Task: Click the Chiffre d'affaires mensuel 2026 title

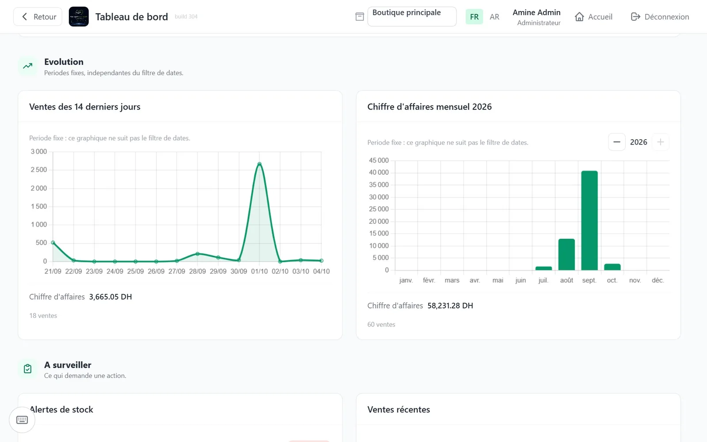Action: click(430, 107)
